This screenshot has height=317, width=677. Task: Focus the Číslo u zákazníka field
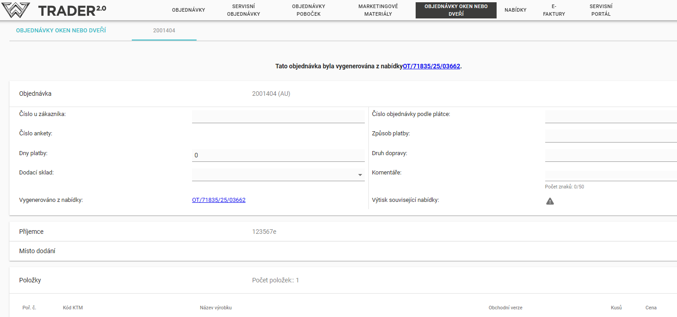coord(278,116)
